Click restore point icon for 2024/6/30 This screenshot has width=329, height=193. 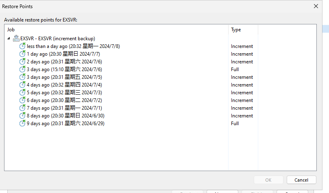[x=22, y=115]
